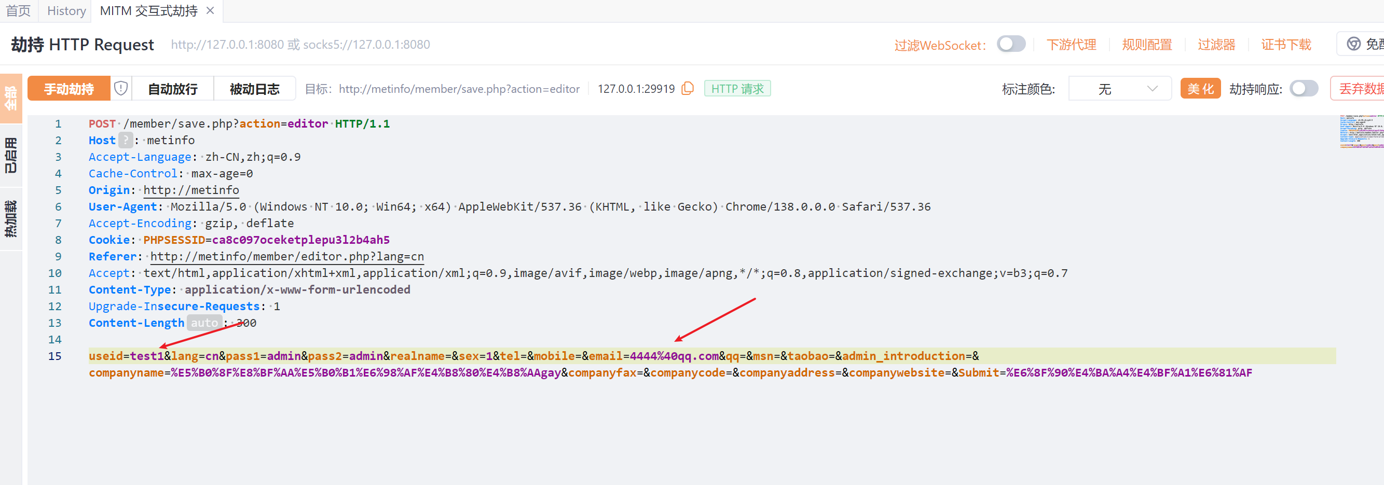
Task: Click the auto badge next to Content-Length
Action: click(204, 323)
